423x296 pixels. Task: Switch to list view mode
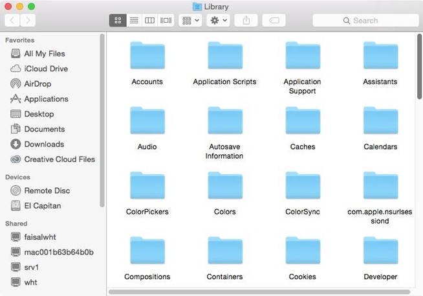click(134, 21)
